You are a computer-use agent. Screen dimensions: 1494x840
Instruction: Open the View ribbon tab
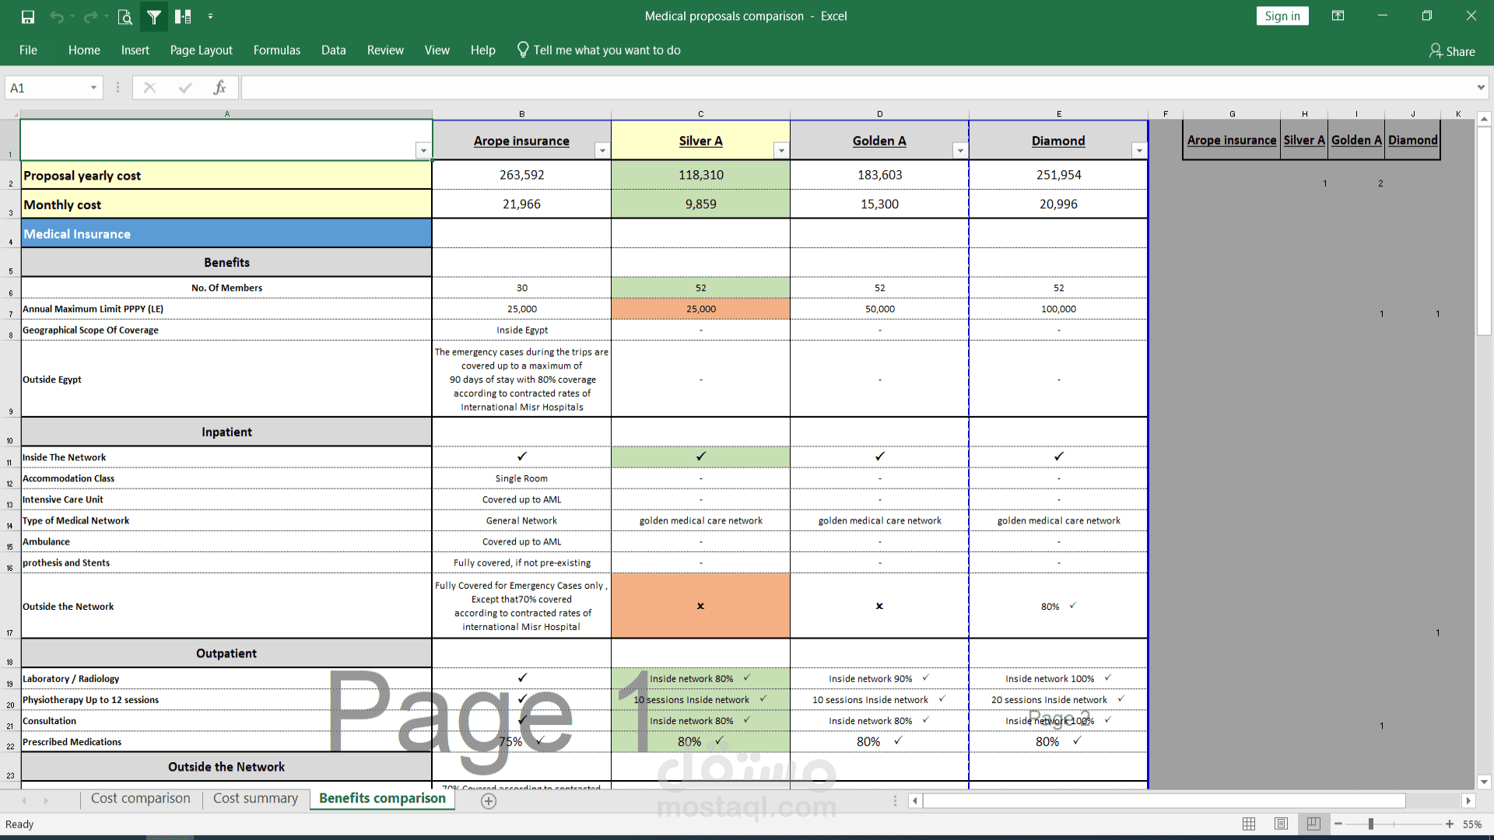(x=437, y=50)
